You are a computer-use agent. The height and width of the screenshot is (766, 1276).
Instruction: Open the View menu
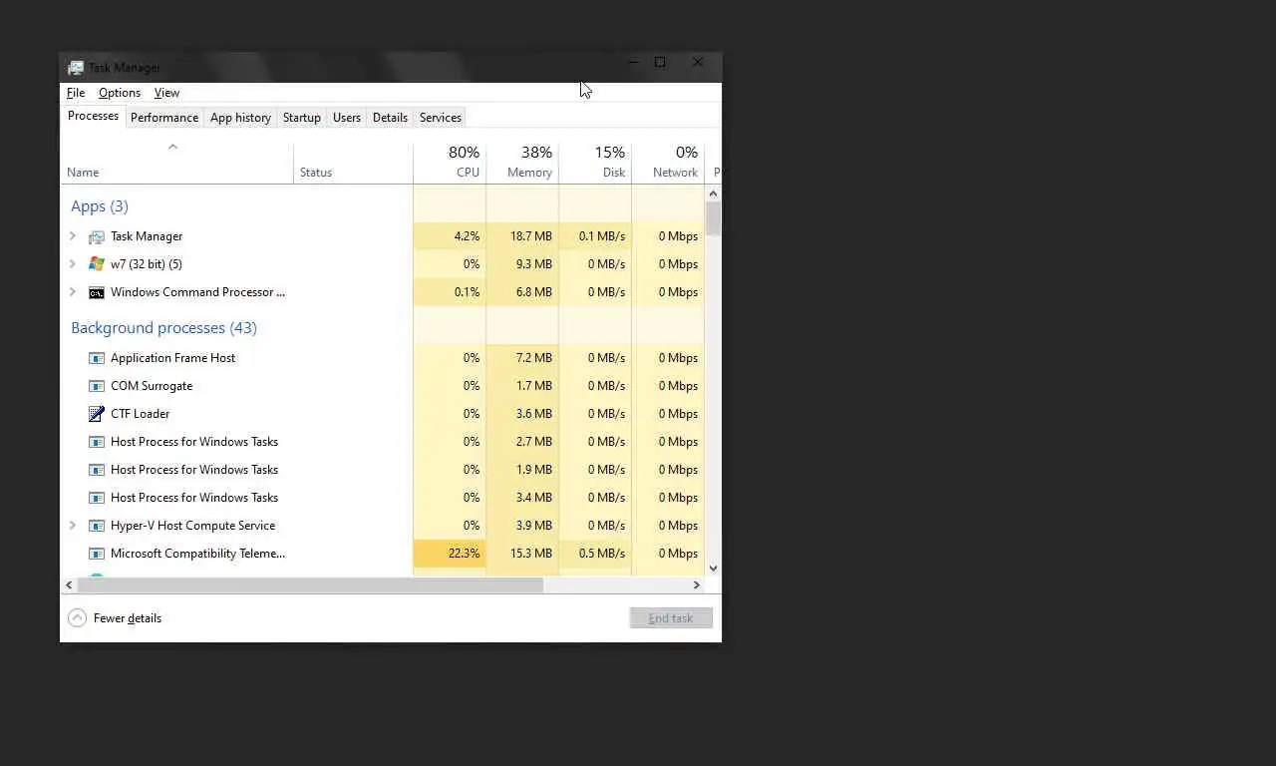pos(166,93)
